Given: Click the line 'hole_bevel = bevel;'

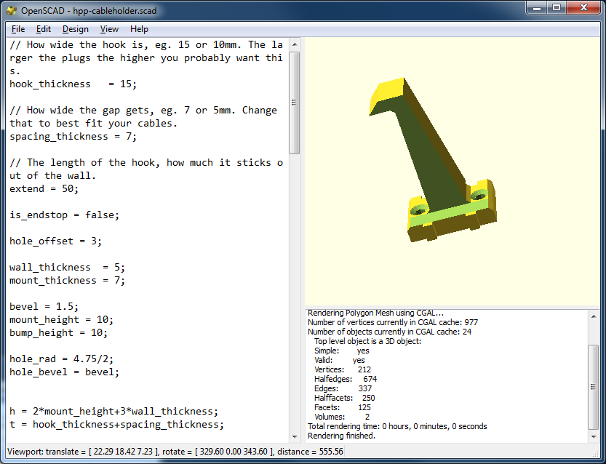Looking at the screenshot, I should coord(64,372).
